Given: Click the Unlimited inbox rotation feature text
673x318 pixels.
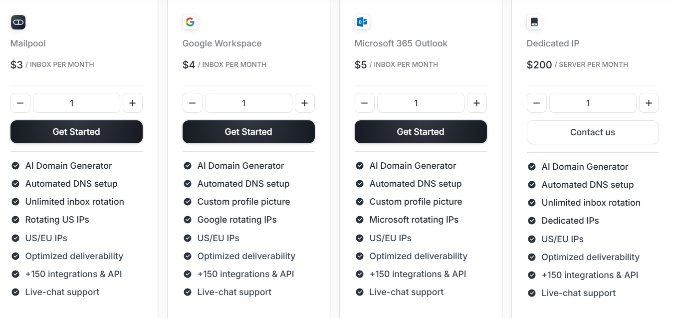Looking at the screenshot, I should [x=74, y=201].
